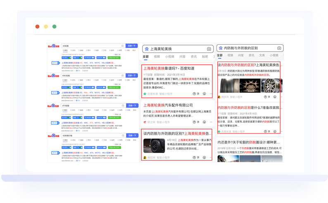Viewport: 328px width, 203px height.
Task: Open 上海美轮美换靠谱吗? - 百度知道 result
Action: tap(169, 69)
